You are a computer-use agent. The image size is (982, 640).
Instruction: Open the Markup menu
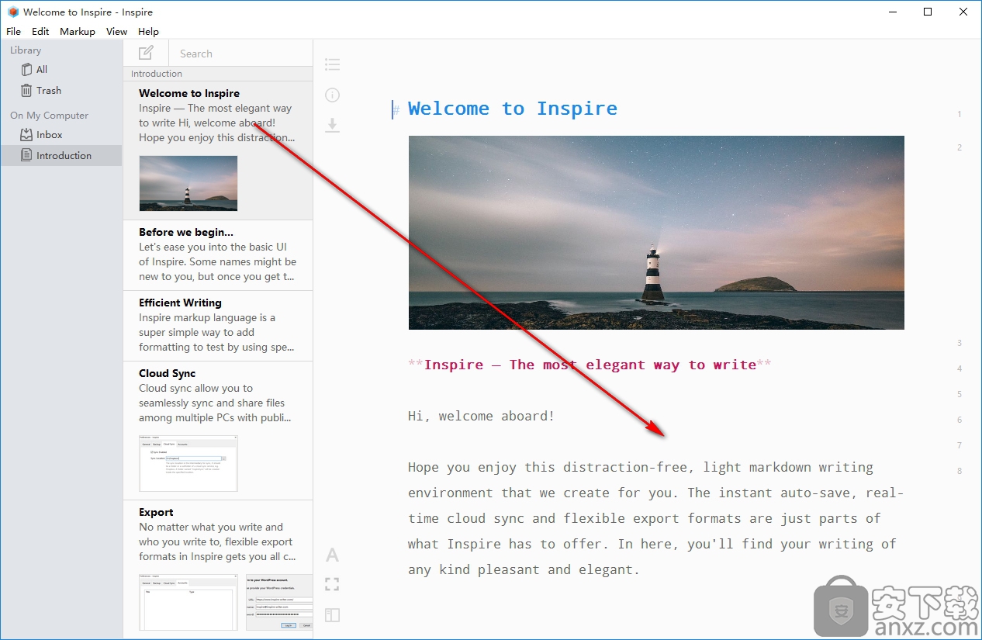pos(78,31)
